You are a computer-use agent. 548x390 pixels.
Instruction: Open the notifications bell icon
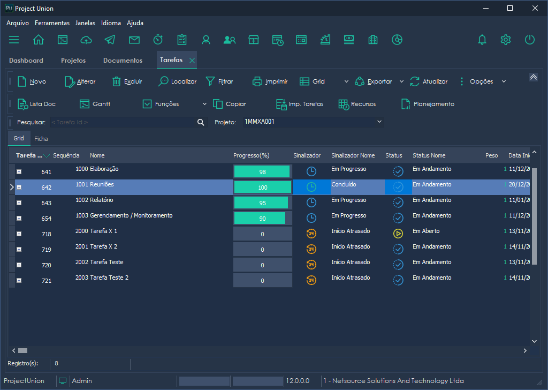coord(482,40)
